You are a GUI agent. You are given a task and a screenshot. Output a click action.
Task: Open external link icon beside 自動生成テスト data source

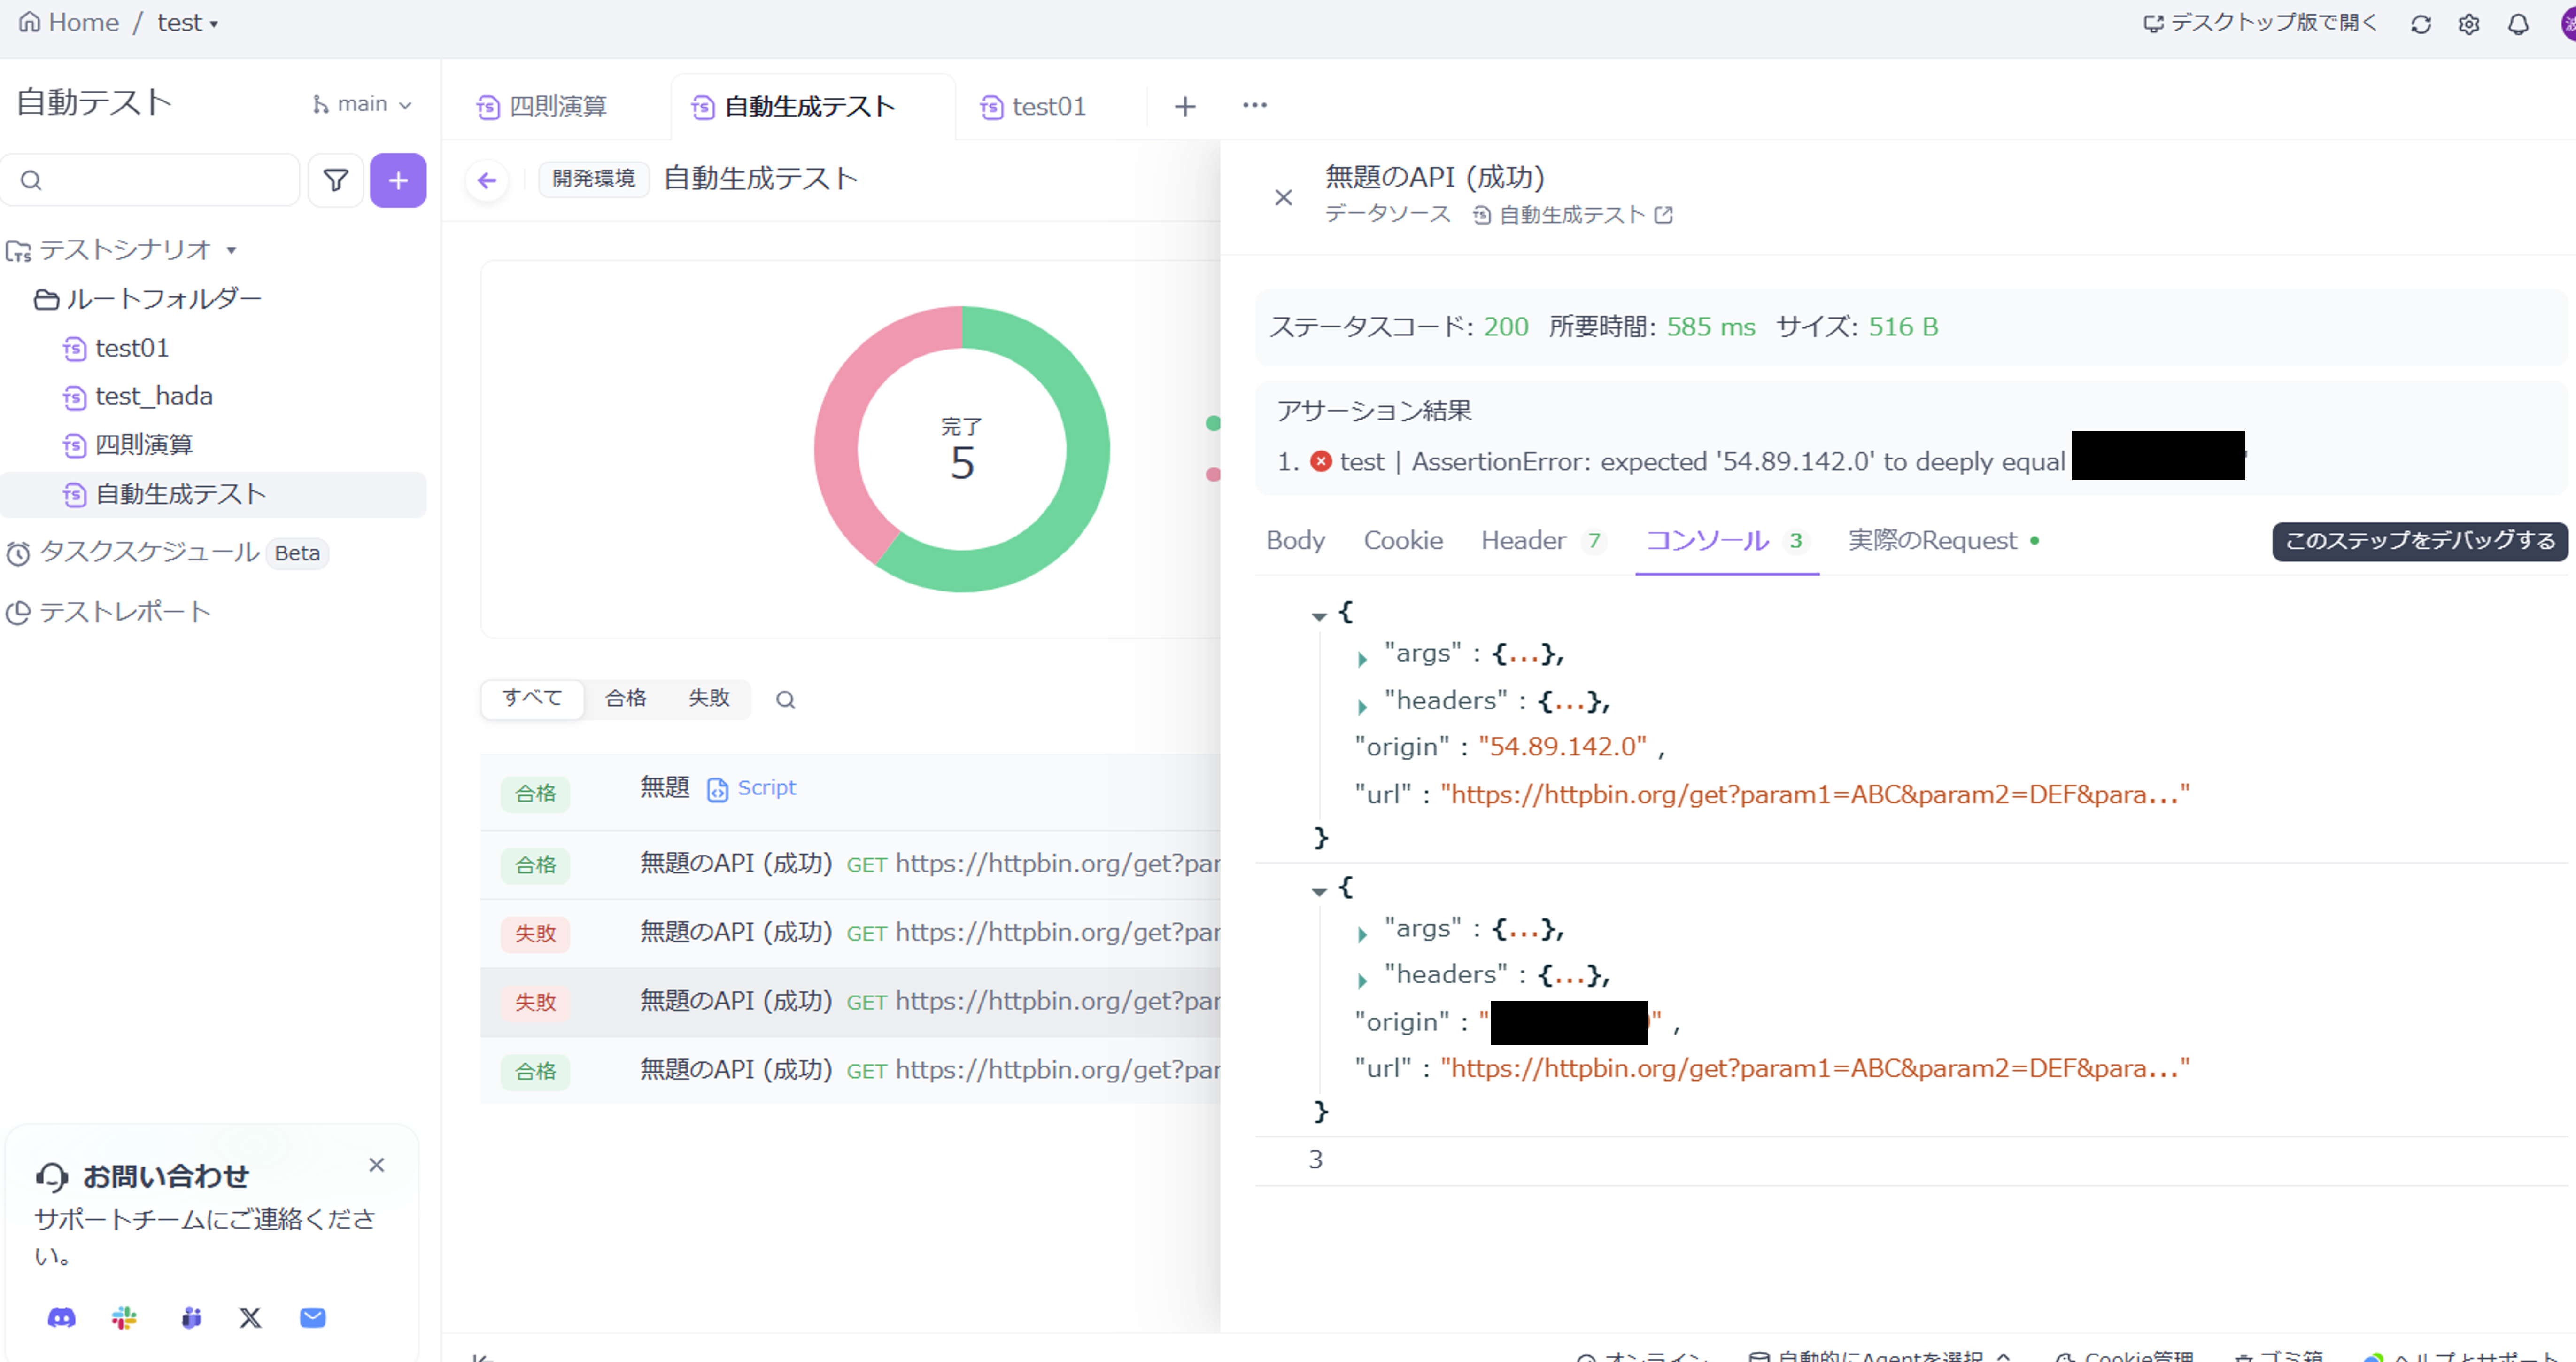tap(1663, 214)
